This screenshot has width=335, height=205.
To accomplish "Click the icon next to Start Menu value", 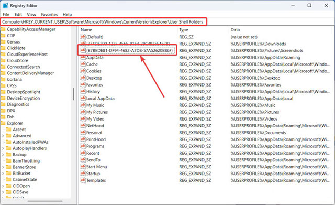I will (83, 167).
